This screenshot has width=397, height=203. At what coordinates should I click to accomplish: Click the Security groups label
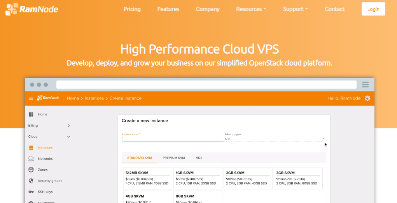(50, 181)
